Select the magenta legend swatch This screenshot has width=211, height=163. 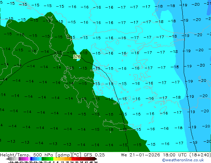(x=27, y=159)
